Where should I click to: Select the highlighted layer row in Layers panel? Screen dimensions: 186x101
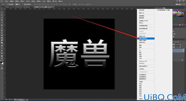coord(179,50)
